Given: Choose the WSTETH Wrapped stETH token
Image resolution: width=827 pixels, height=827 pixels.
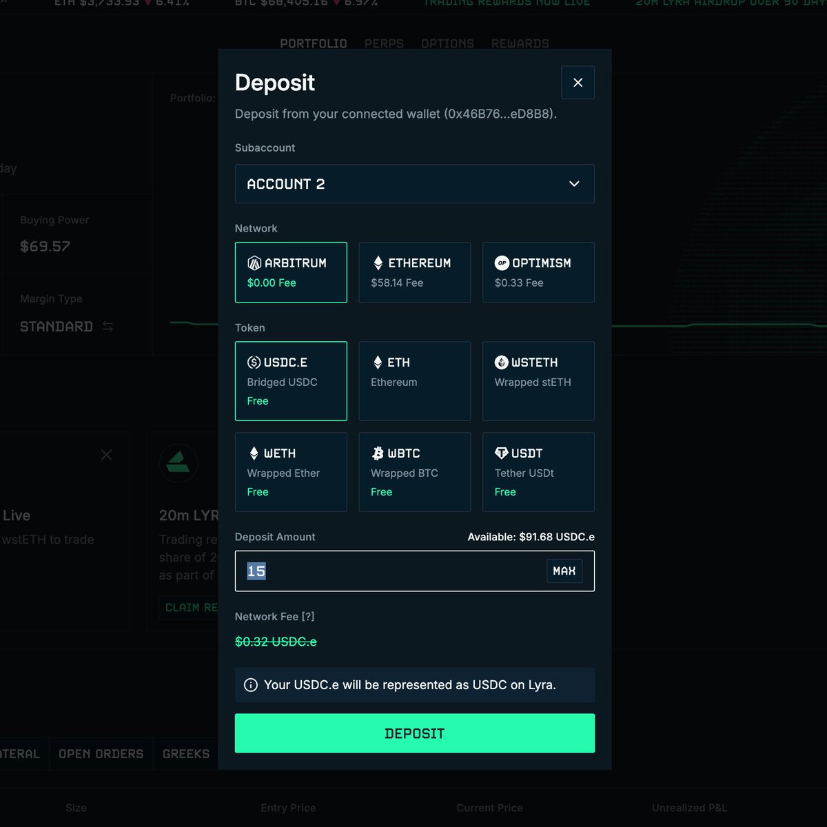Looking at the screenshot, I should [x=538, y=381].
